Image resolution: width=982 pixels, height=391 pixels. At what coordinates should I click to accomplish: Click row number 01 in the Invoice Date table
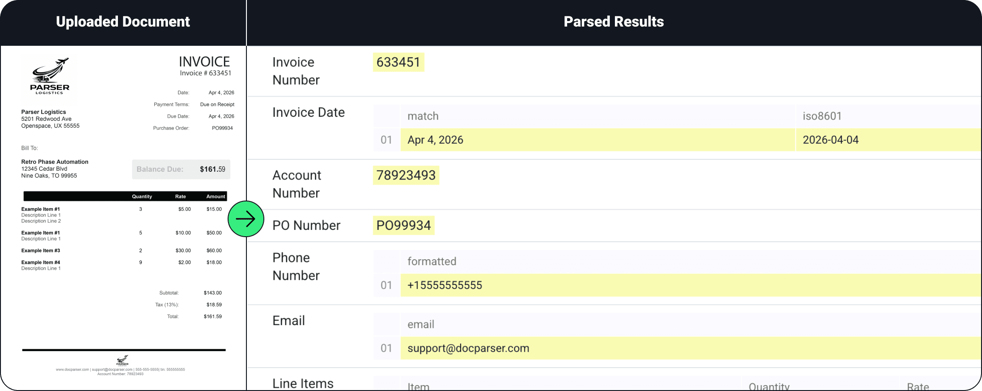click(386, 140)
